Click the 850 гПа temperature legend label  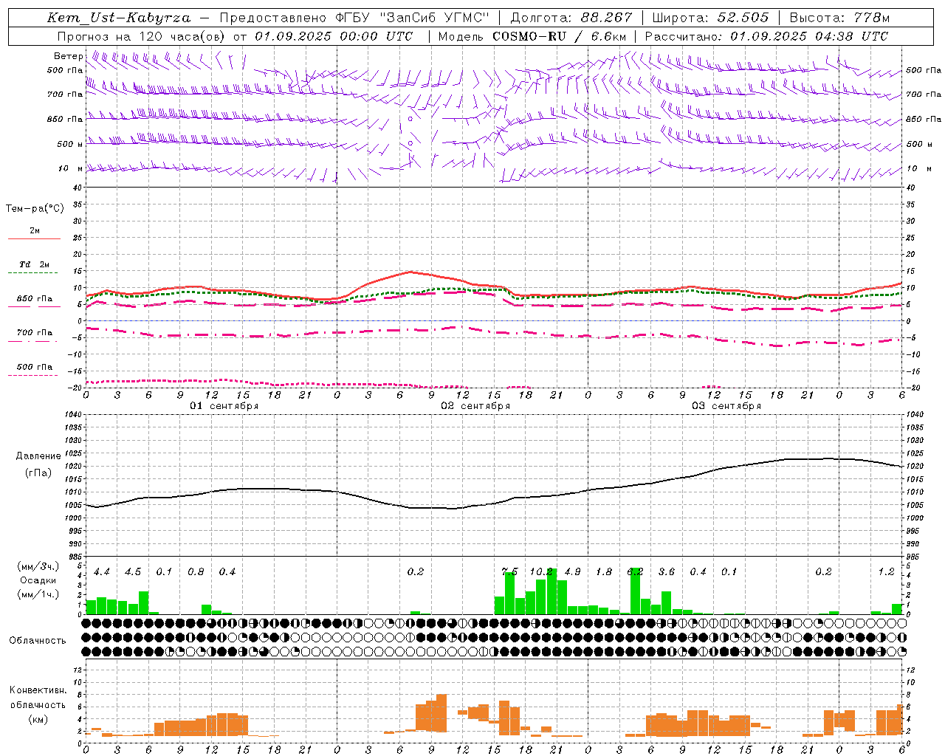click(x=35, y=299)
